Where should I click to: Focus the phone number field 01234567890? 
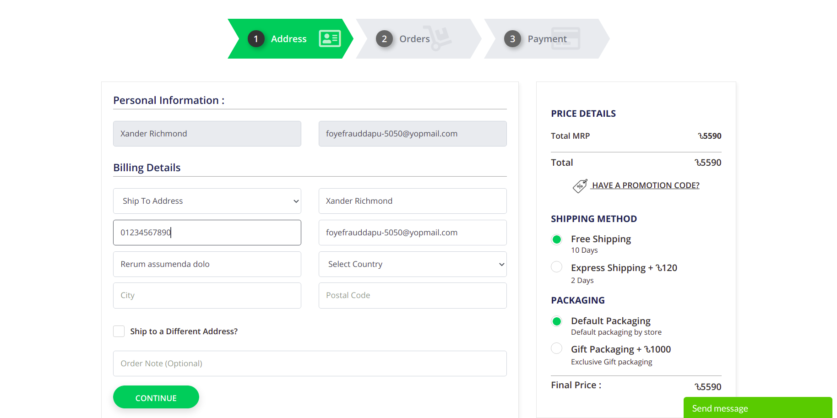(x=207, y=233)
